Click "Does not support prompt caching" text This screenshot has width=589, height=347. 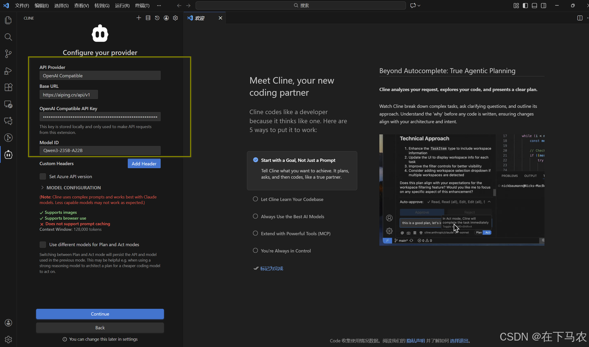coord(78,224)
